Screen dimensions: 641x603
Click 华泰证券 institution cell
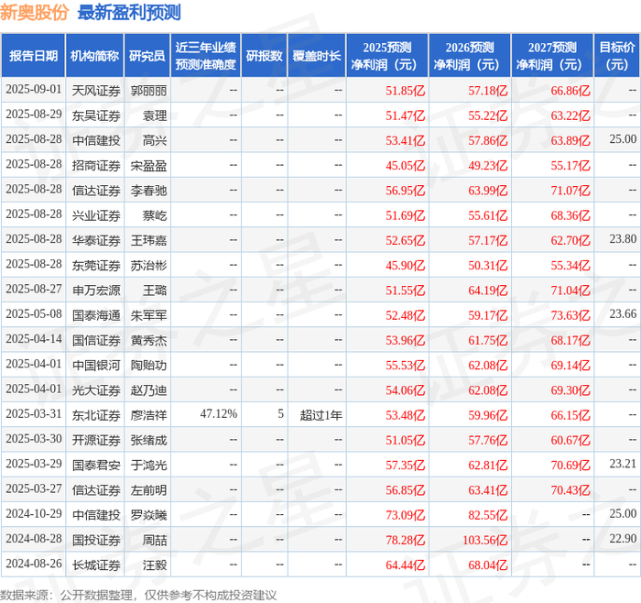(96, 240)
